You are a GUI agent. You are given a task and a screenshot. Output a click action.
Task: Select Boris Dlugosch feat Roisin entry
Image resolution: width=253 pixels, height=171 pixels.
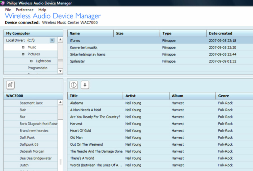coord(31,124)
